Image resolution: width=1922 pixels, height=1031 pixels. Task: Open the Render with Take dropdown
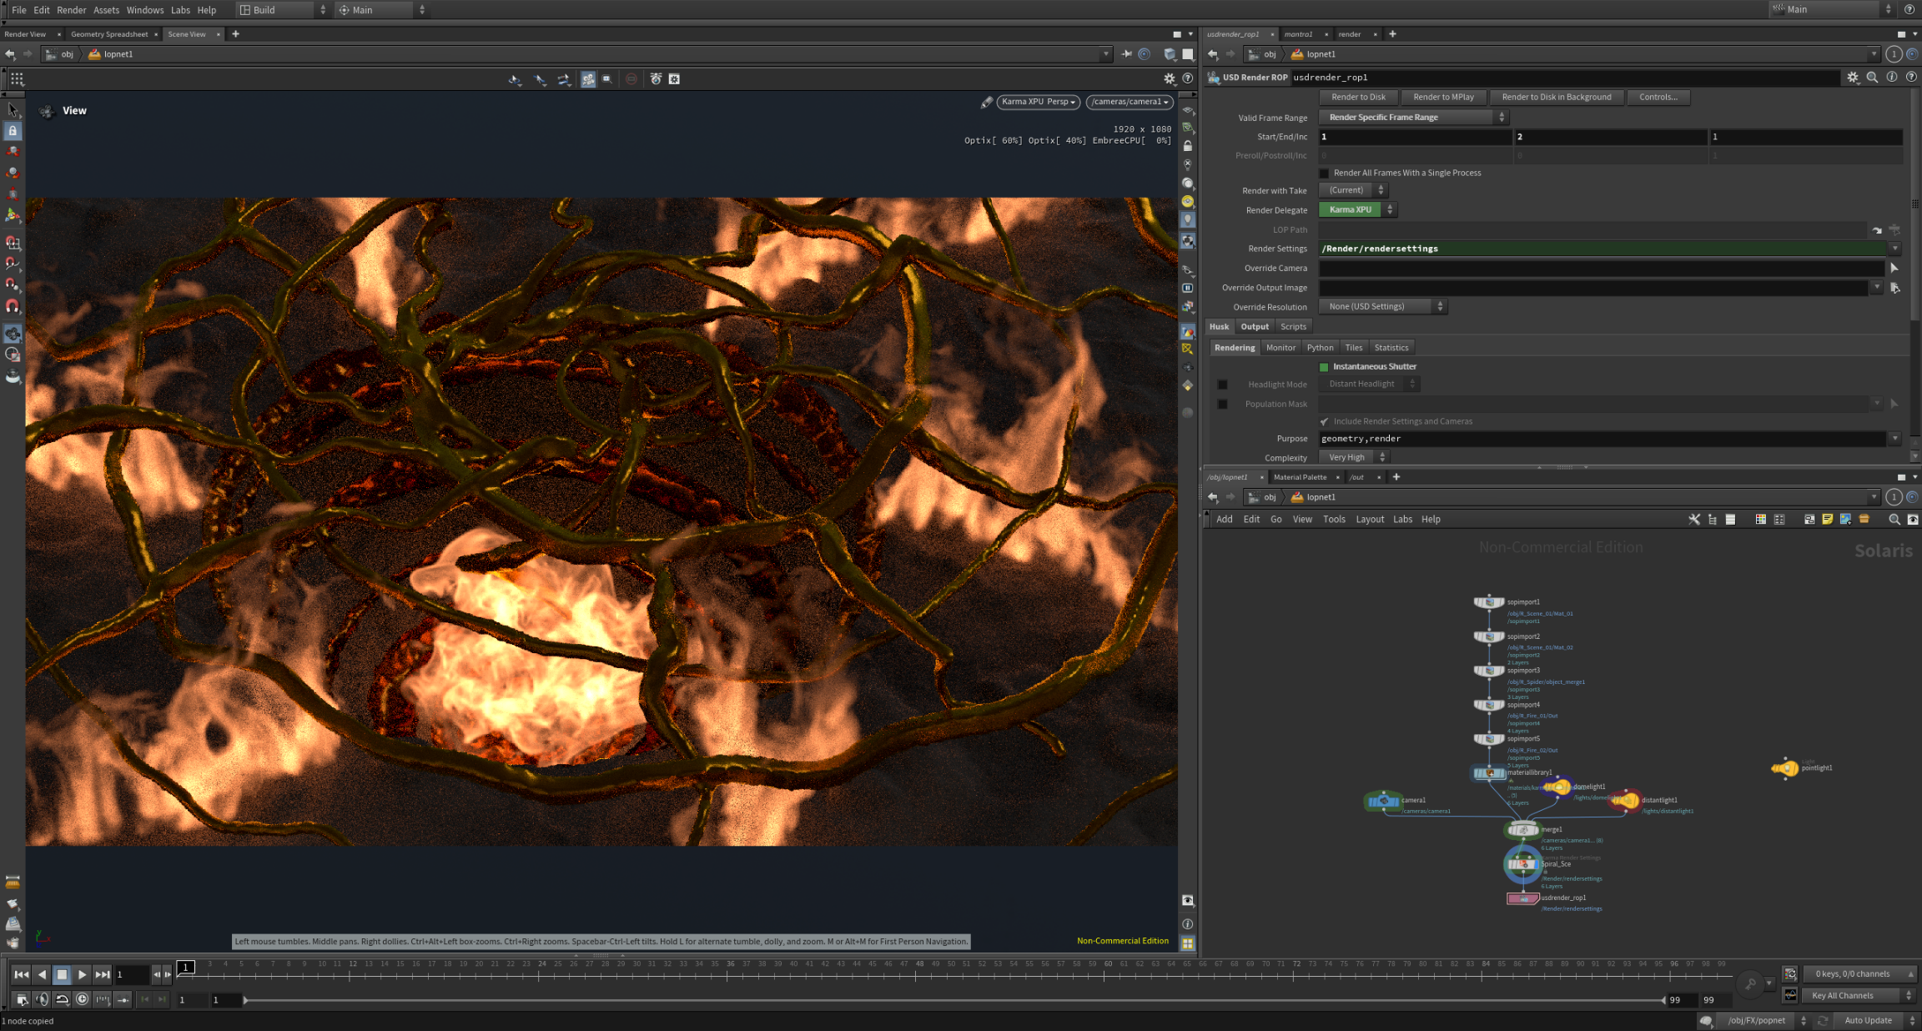[x=1352, y=190]
